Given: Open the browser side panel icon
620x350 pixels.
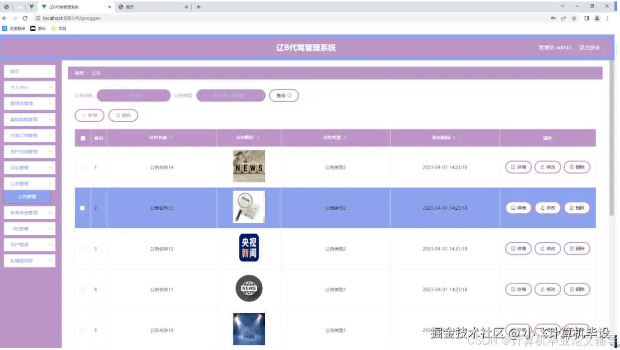Looking at the screenshot, I should tap(587, 18).
